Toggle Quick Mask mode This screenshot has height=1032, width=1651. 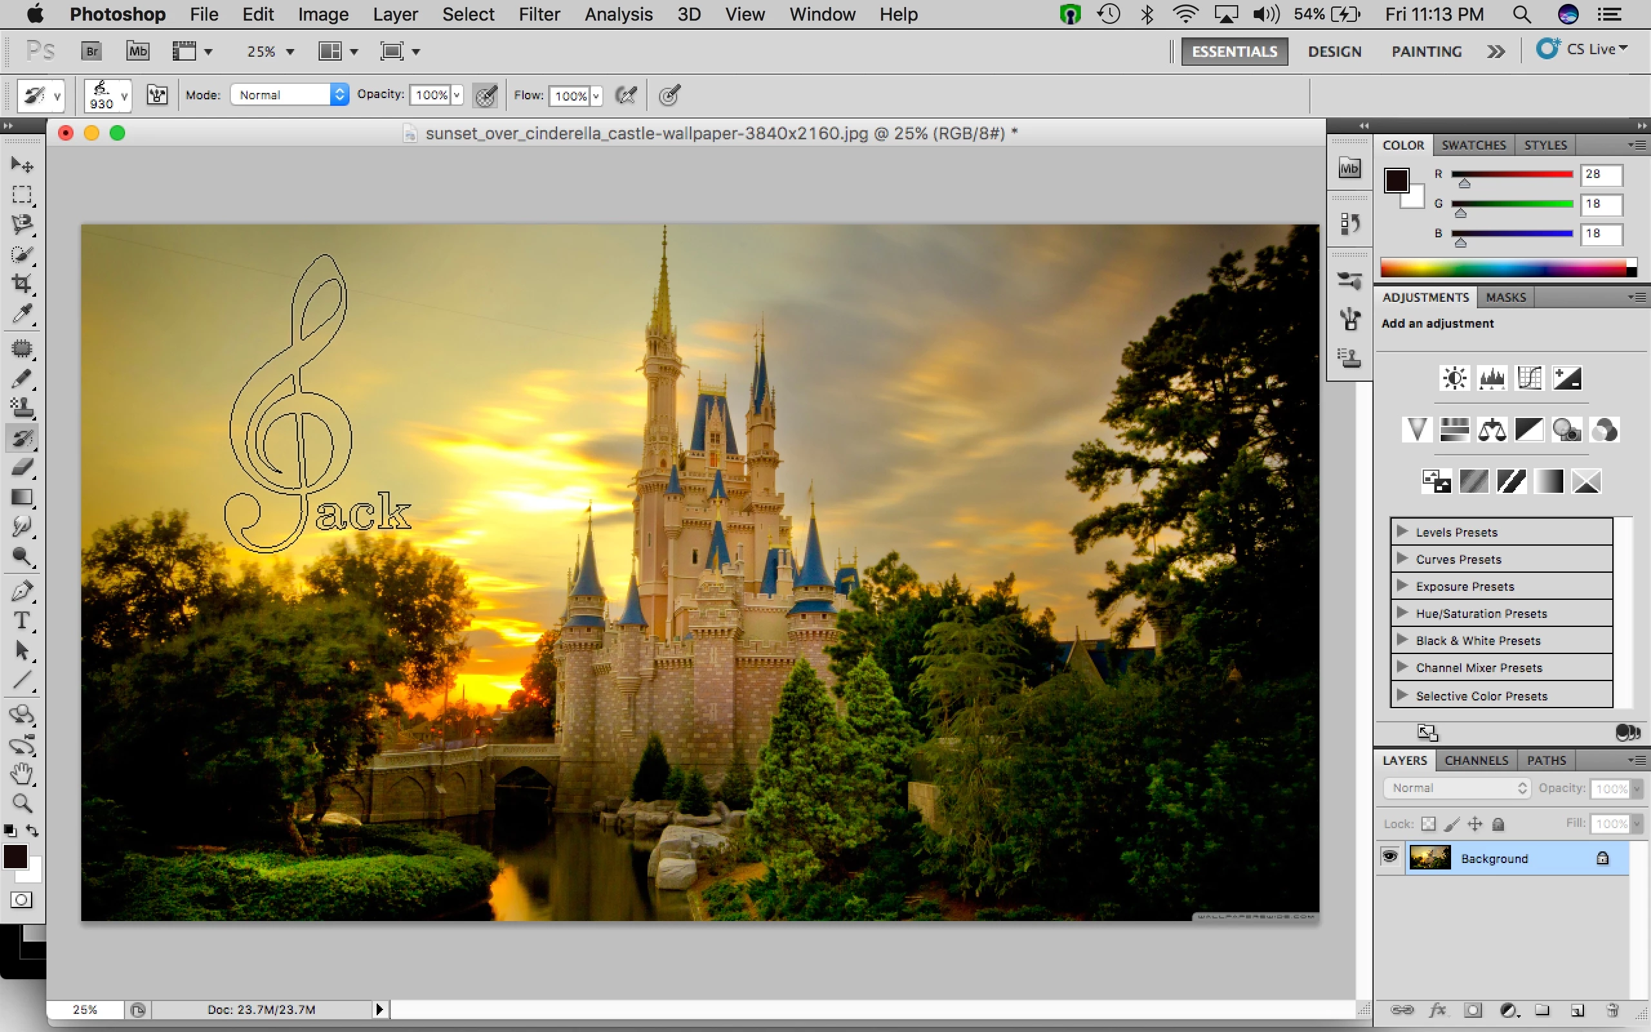[x=22, y=900]
